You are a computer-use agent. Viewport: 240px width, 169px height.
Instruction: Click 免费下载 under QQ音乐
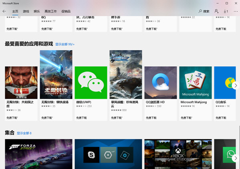(x=221, y=118)
